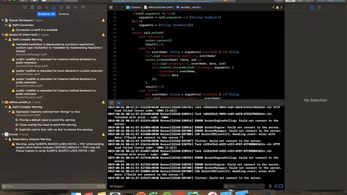
Task: Go back in editor history
Action: 117,7
